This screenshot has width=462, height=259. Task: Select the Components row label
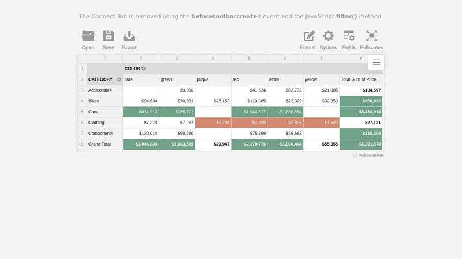click(x=105, y=134)
